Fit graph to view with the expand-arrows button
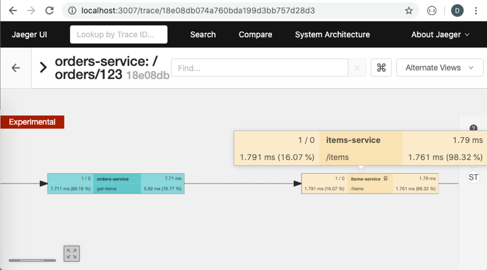The width and height of the screenshot is (487, 270). click(72, 253)
